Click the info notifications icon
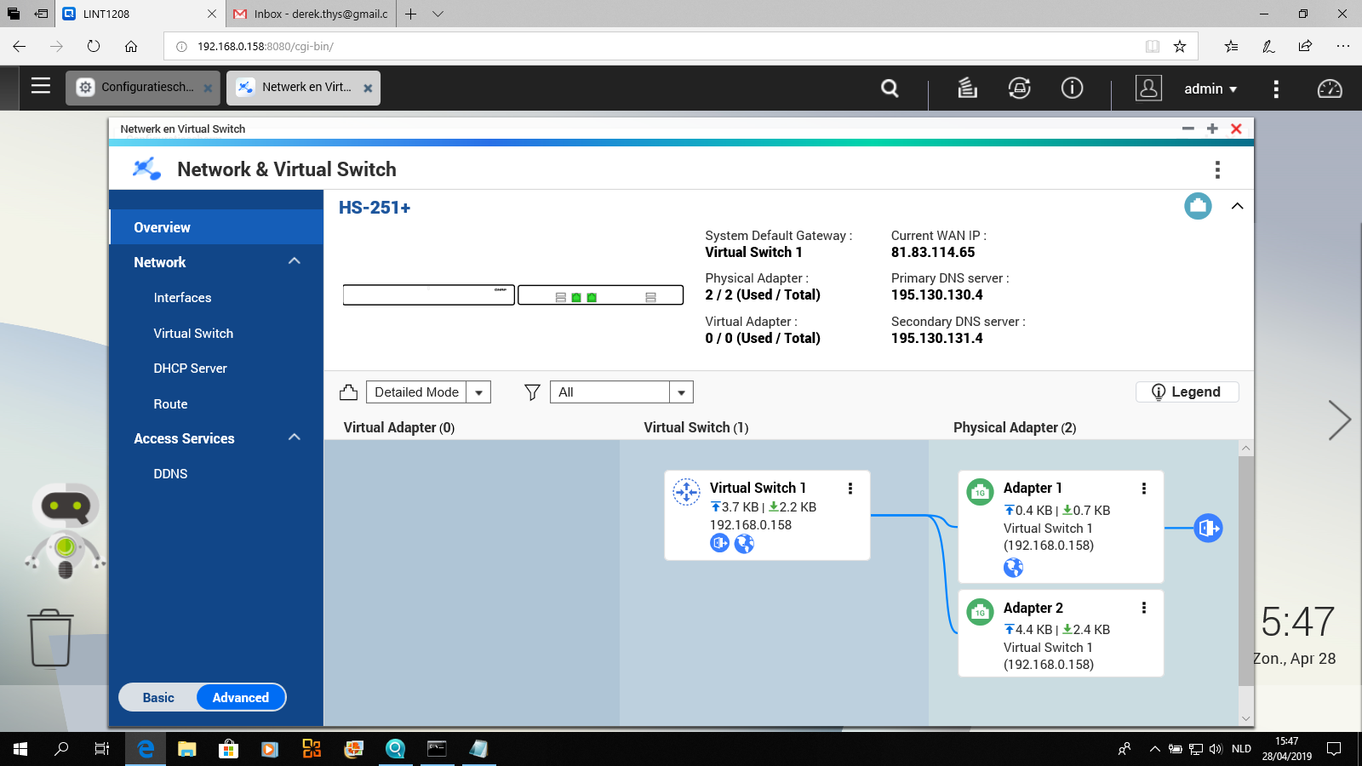The height and width of the screenshot is (766, 1362). click(1072, 89)
